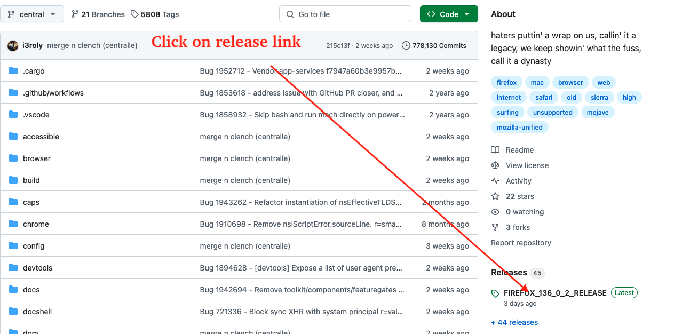This screenshot has width=682, height=334.
Task: Click the folder icon for accessible
Action: click(x=13, y=137)
